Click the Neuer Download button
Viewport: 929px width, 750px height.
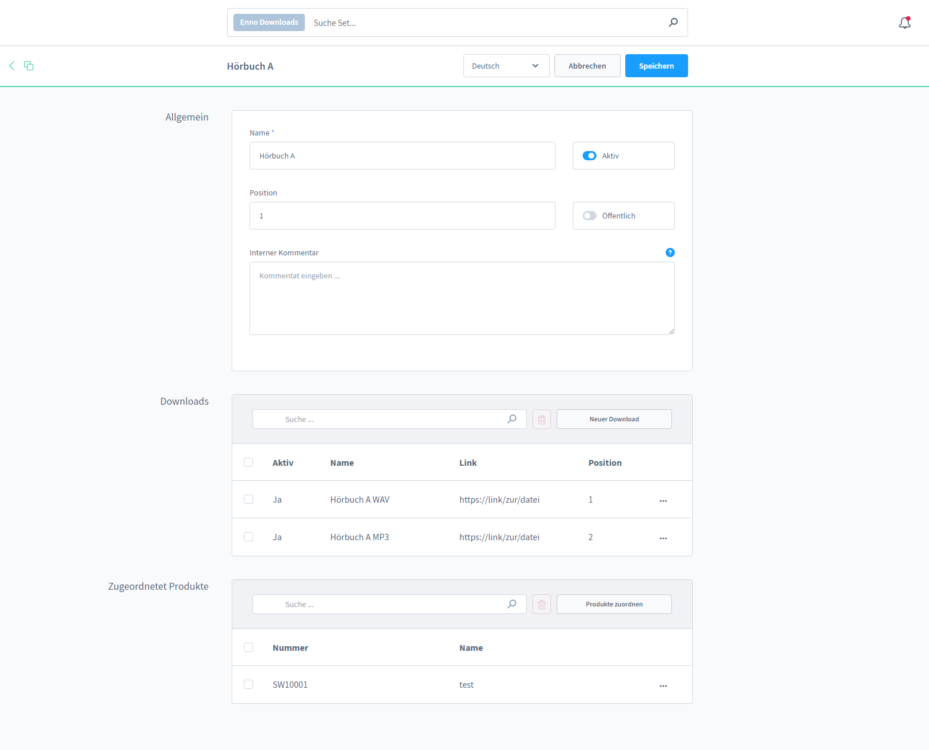tap(614, 419)
